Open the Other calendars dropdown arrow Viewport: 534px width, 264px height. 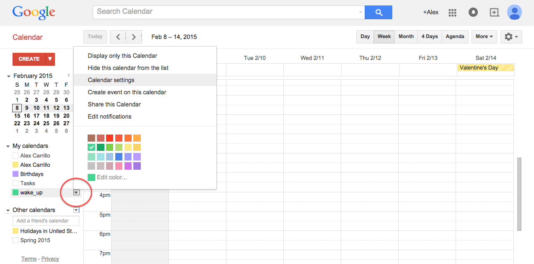76,210
